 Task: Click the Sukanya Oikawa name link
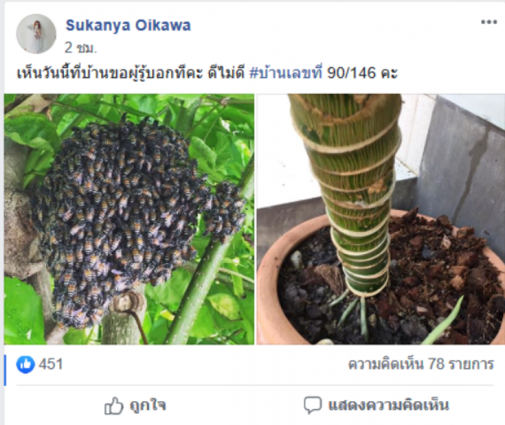pos(128,25)
